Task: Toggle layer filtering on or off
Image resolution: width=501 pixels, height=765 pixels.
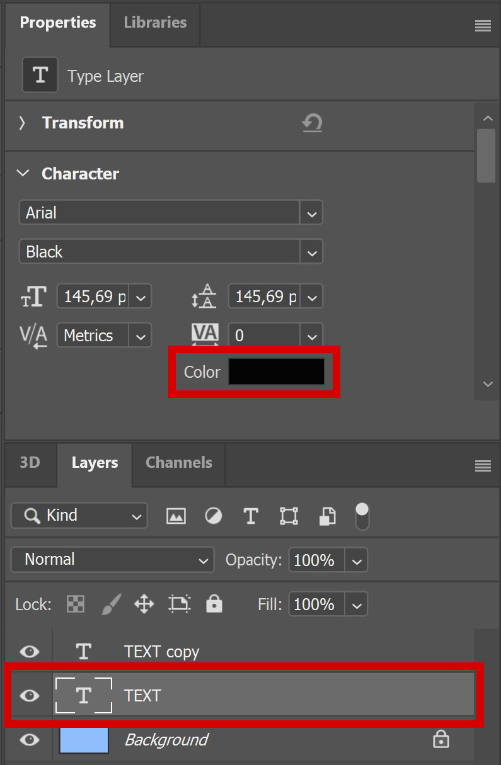Action: point(362,516)
